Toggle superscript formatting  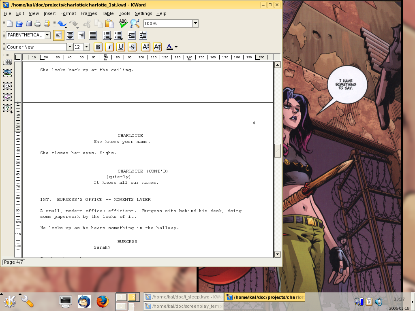[x=146, y=47]
